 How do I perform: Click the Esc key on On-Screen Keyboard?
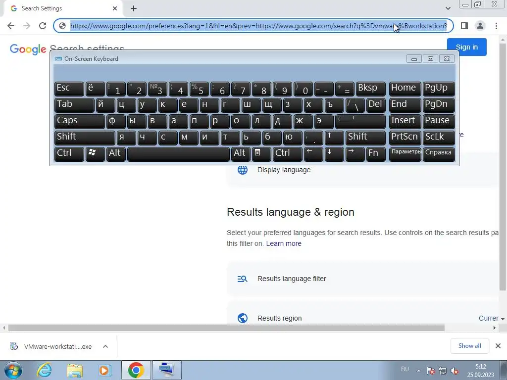coord(69,89)
